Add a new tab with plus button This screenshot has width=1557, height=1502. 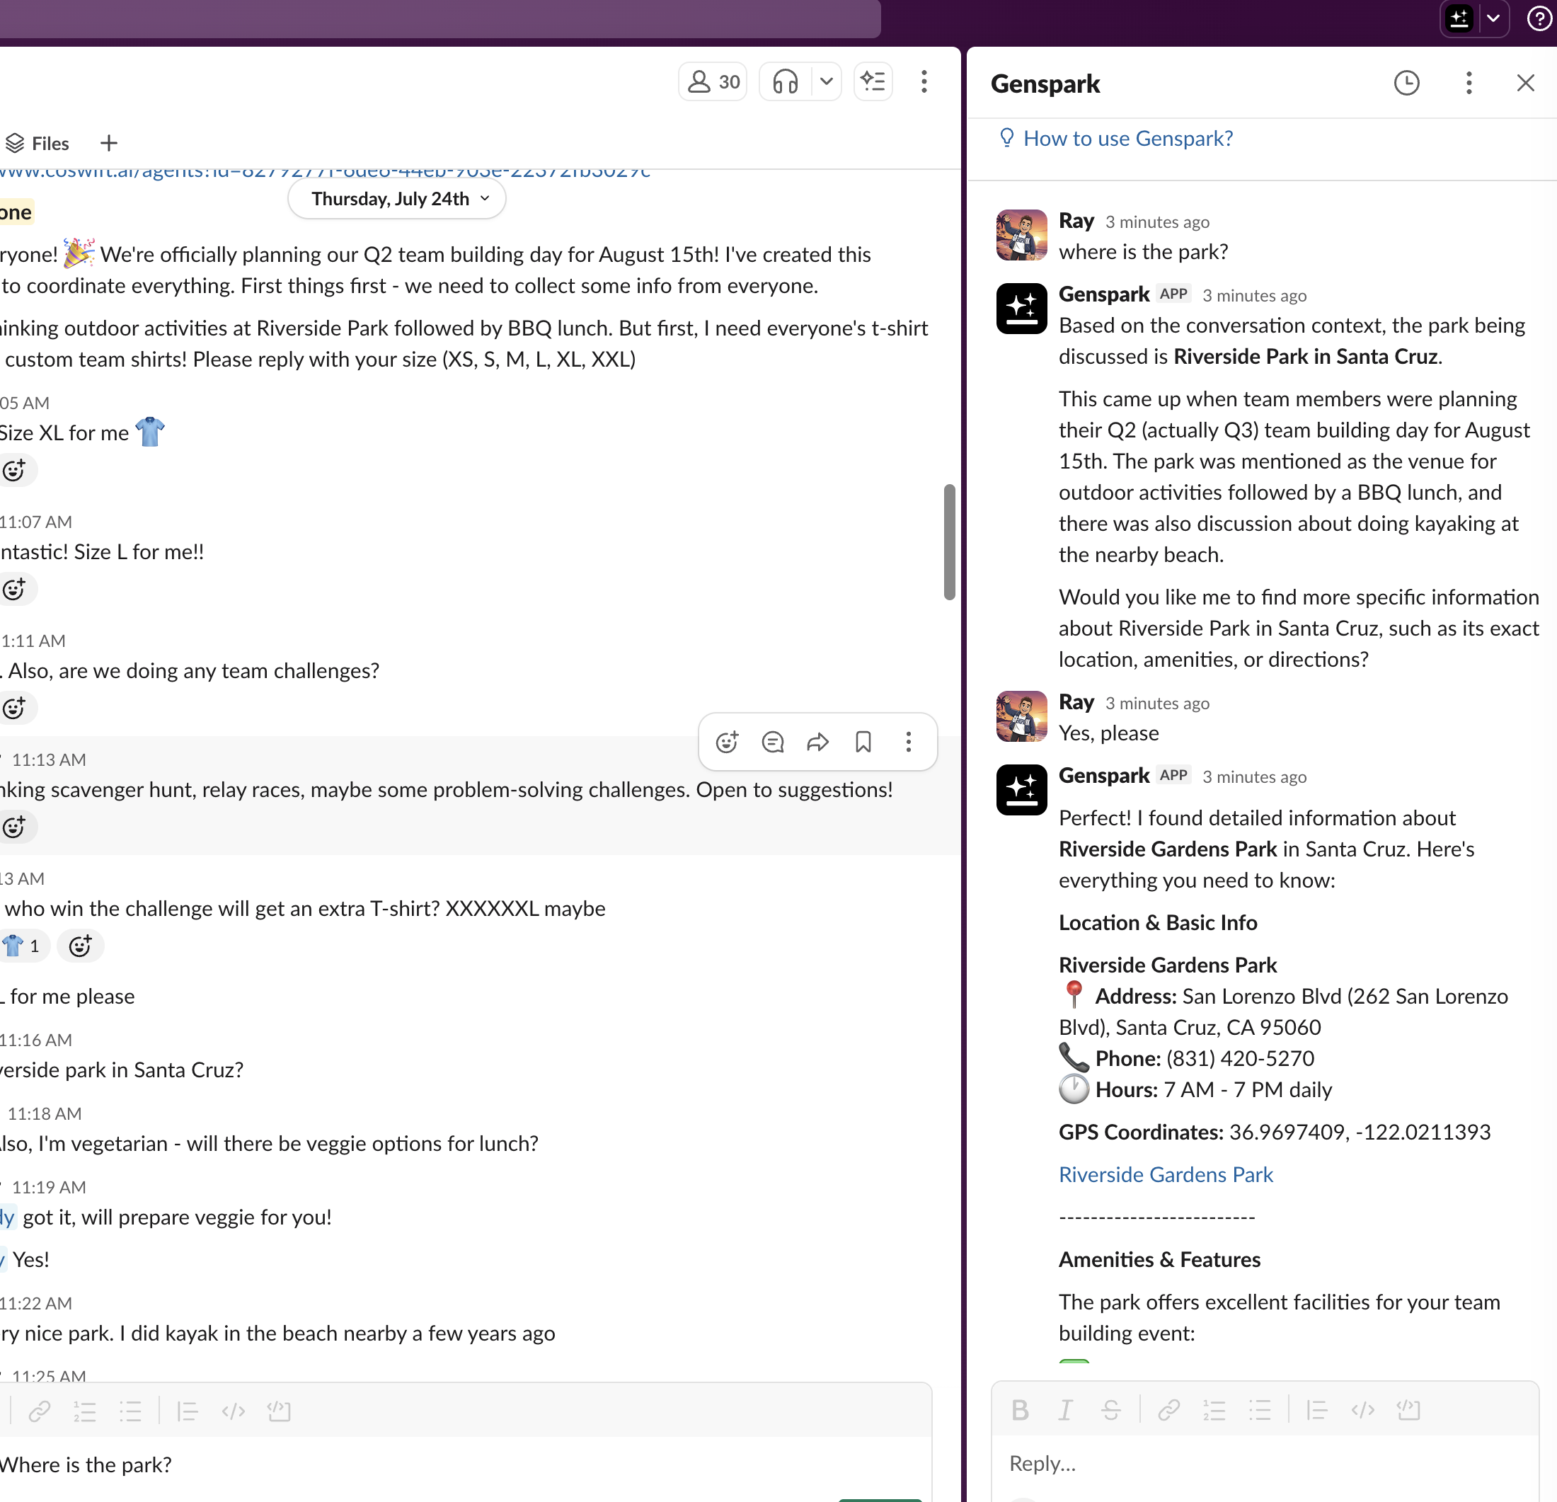click(109, 144)
